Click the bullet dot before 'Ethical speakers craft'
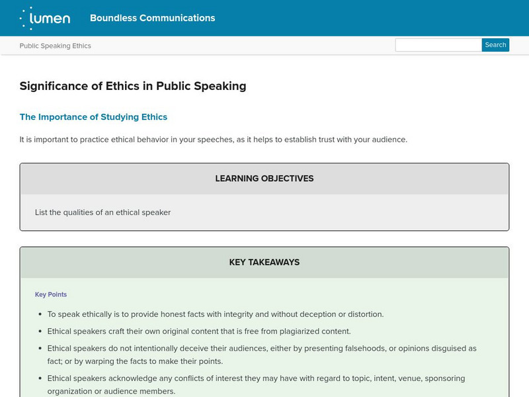Image resolution: width=529 pixels, height=397 pixels. 40,331
